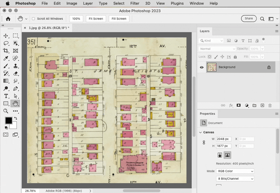Select the Frame tool

15,51
